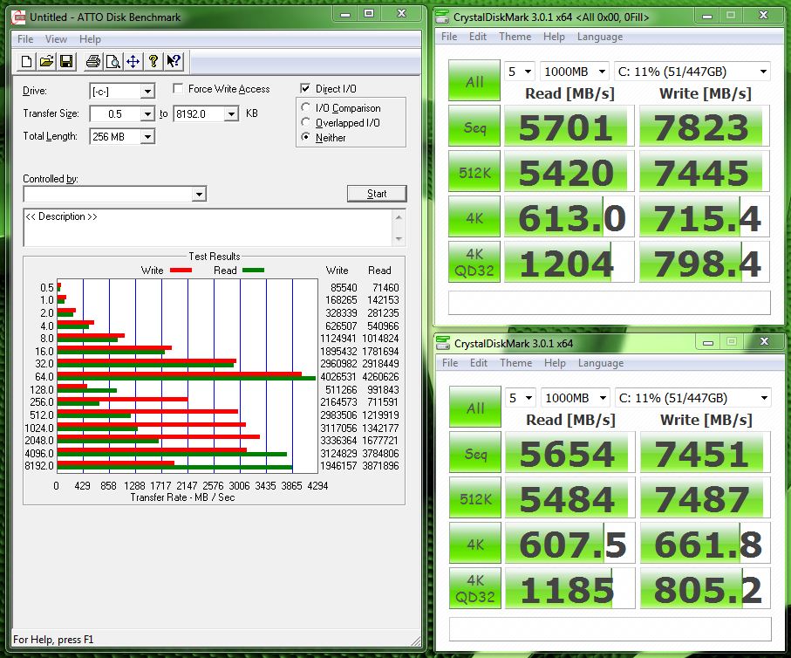
Task: Enable Force Write Access checkbox
Action: (x=178, y=88)
